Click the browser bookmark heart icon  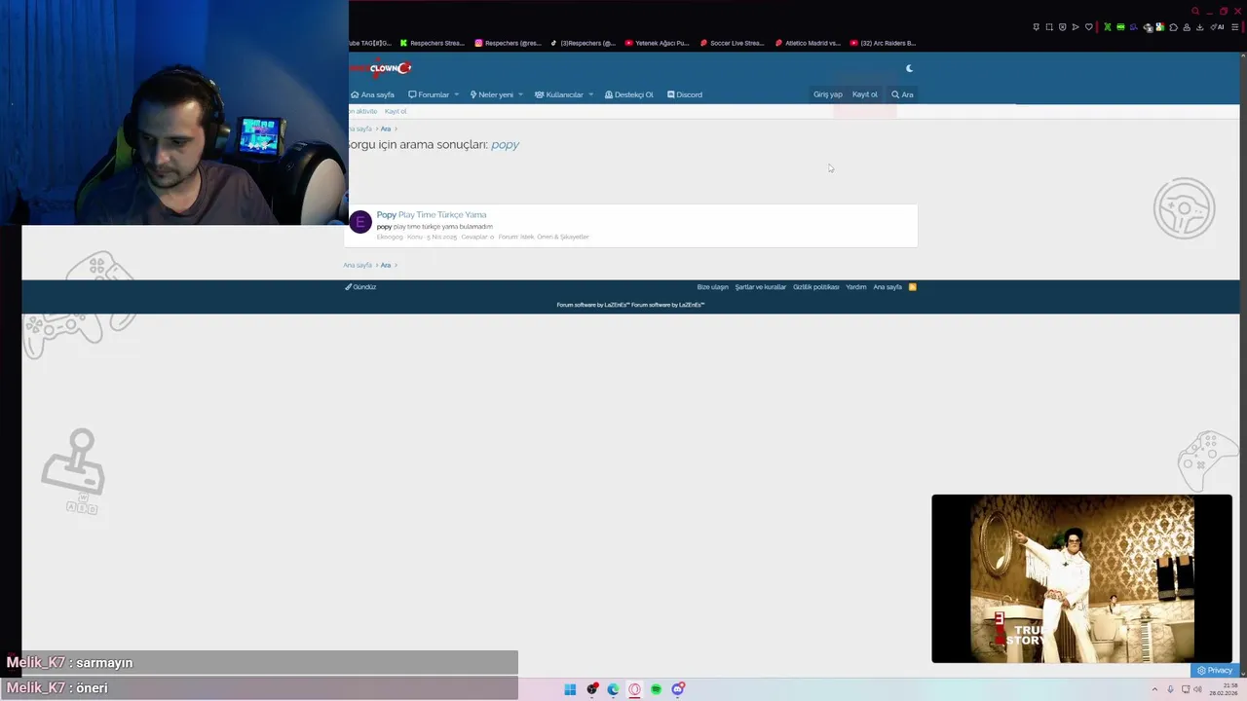point(1088,27)
